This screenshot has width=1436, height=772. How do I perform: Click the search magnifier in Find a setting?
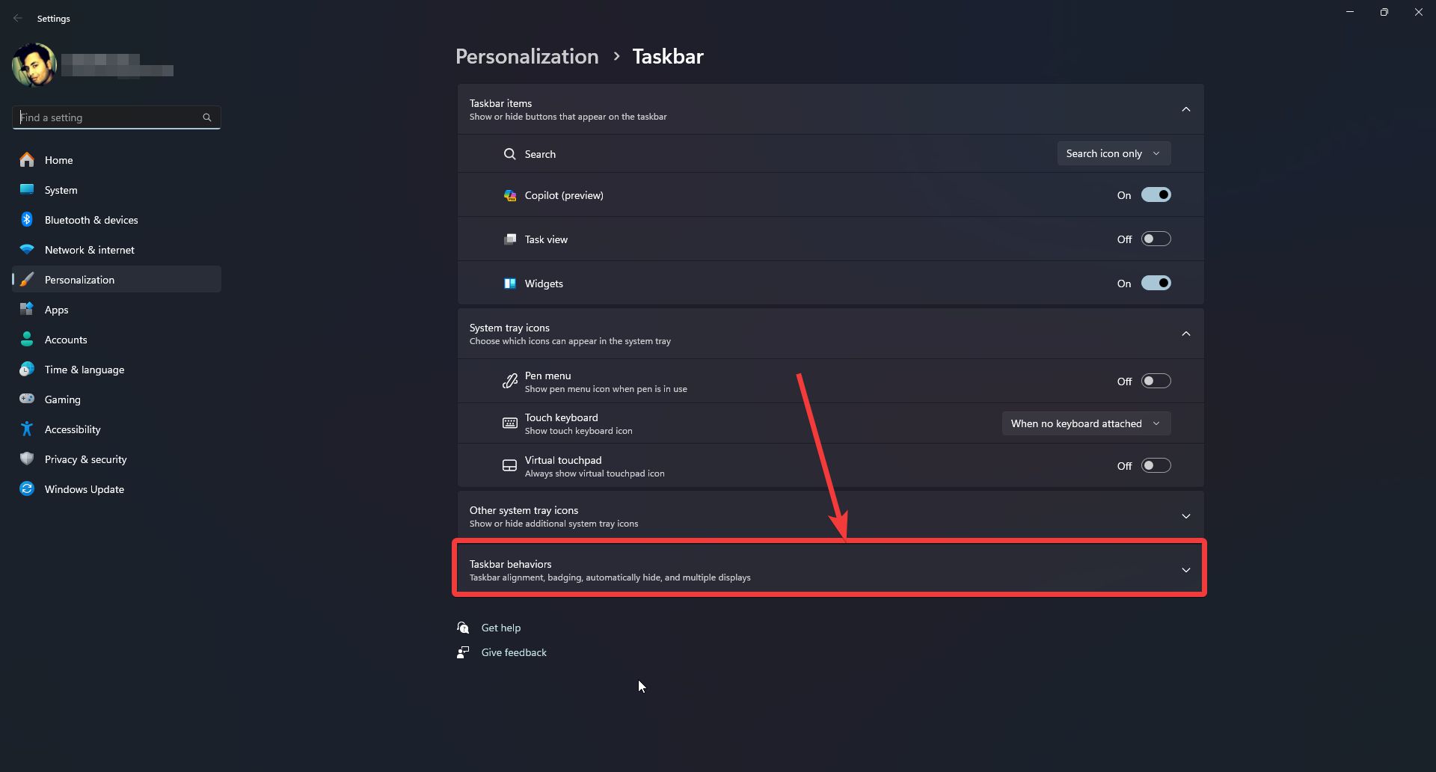(x=207, y=117)
